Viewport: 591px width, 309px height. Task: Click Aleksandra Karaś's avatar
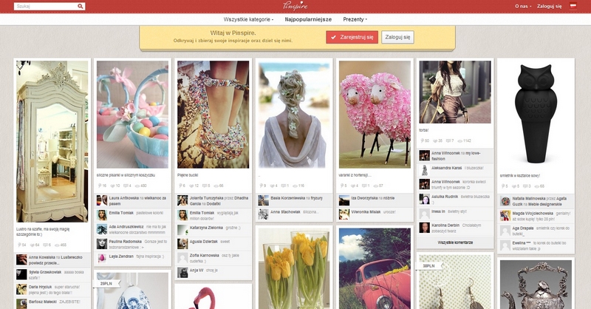[424, 170]
